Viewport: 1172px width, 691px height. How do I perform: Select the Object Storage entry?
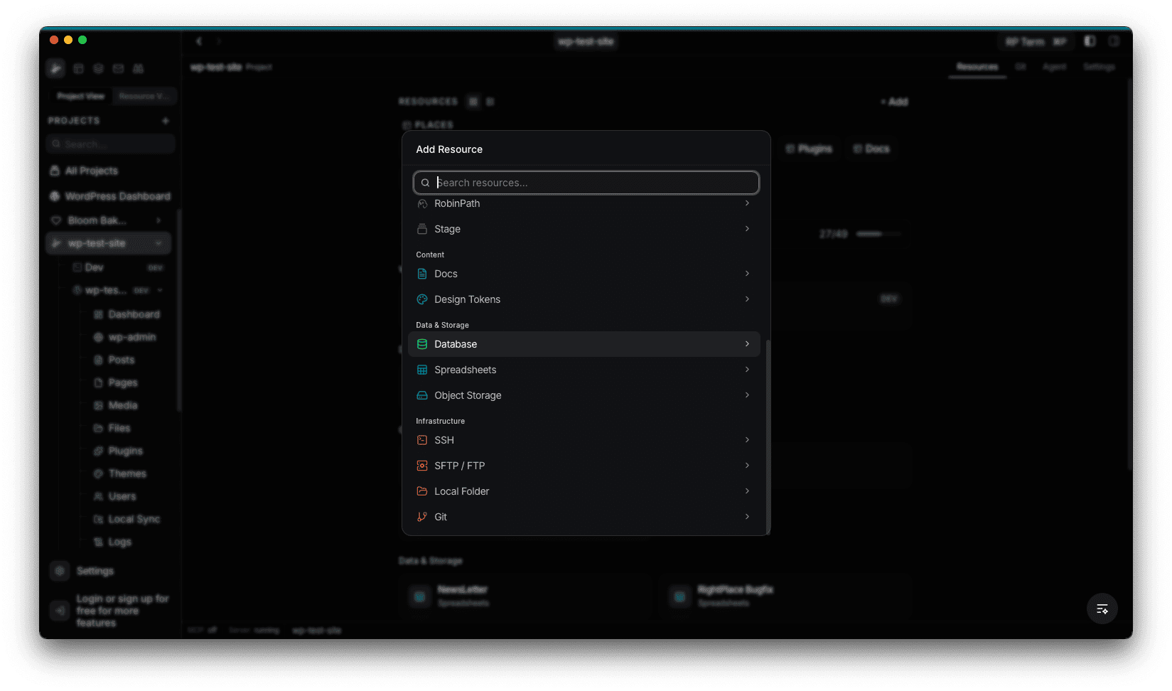468,395
